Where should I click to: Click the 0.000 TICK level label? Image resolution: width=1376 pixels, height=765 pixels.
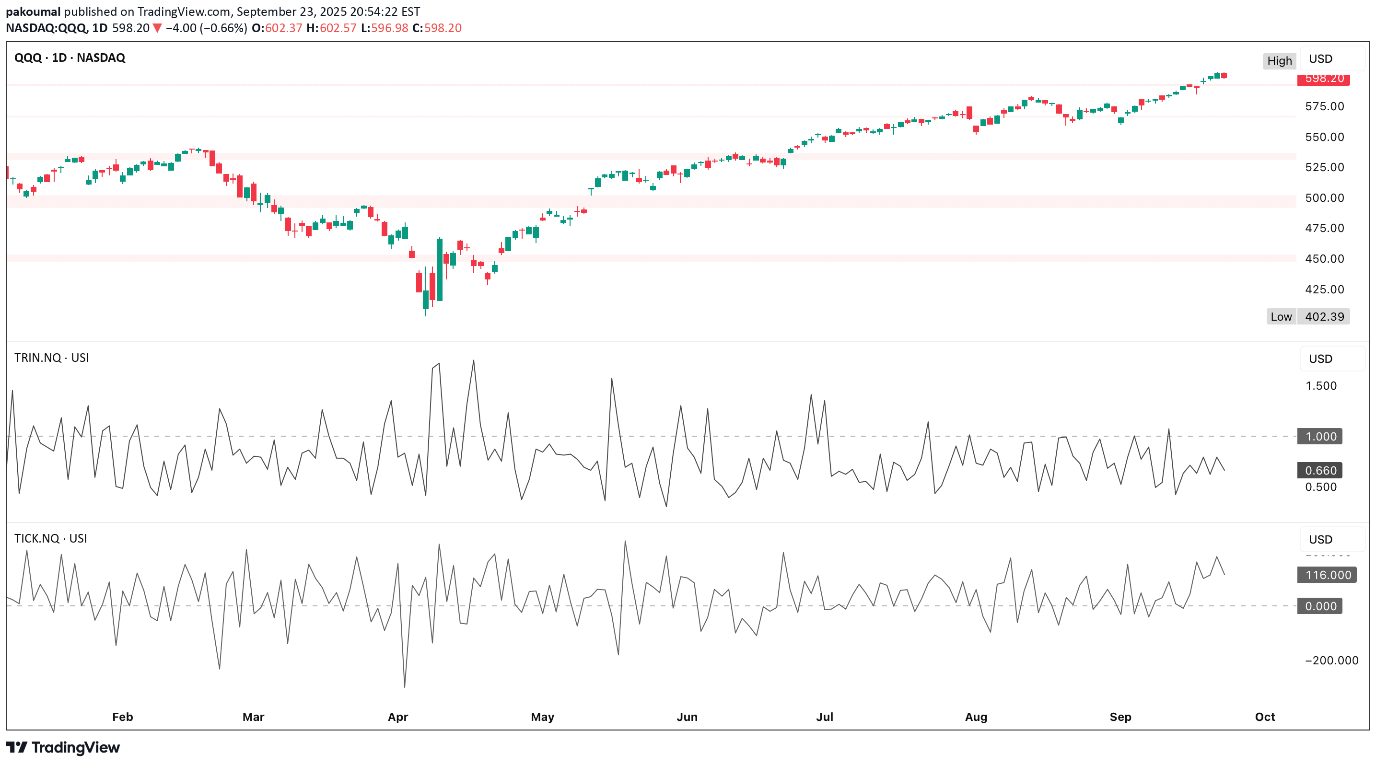click(1320, 606)
